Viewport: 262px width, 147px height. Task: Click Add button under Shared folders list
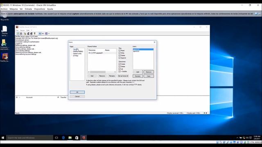(92, 76)
